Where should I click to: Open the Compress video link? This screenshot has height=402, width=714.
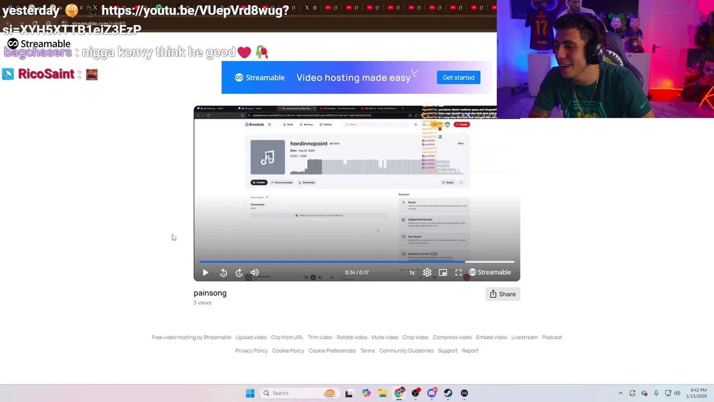click(452, 337)
